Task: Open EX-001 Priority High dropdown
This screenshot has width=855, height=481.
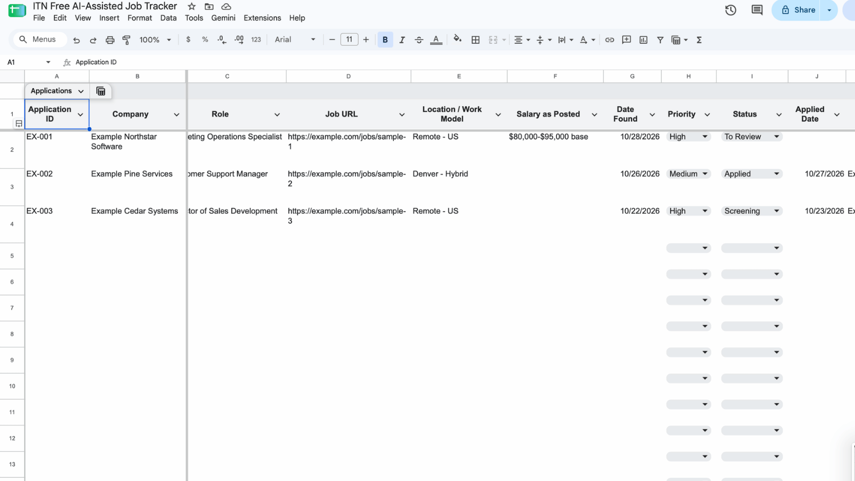Action: click(688, 137)
